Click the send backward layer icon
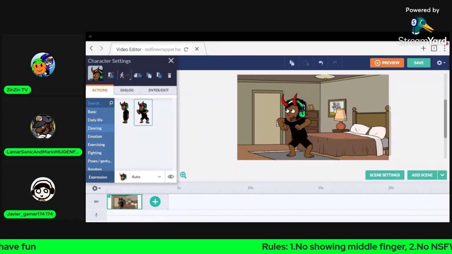This screenshot has height=254, width=452. point(159,75)
